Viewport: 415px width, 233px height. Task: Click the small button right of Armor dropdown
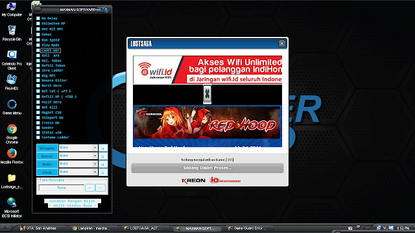[x=103, y=157]
